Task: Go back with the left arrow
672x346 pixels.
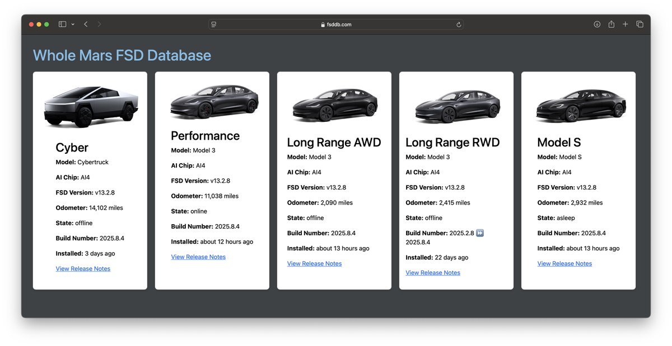Action: [86, 25]
